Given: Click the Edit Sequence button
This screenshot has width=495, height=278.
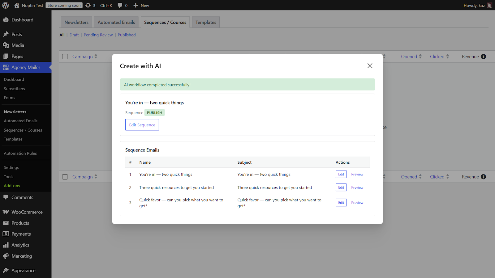Looking at the screenshot, I should [142, 125].
